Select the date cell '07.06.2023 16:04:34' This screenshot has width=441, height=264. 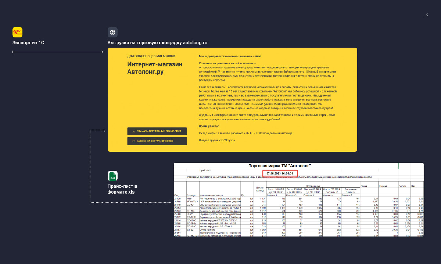280,173
